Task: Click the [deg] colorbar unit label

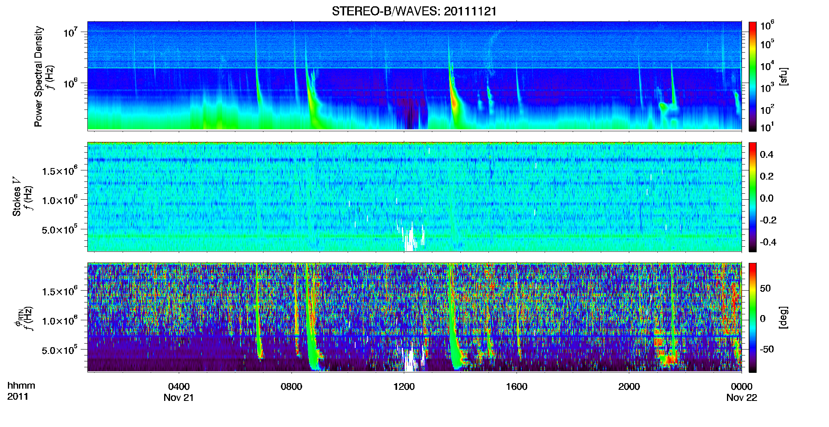Action: pyautogui.click(x=784, y=317)
